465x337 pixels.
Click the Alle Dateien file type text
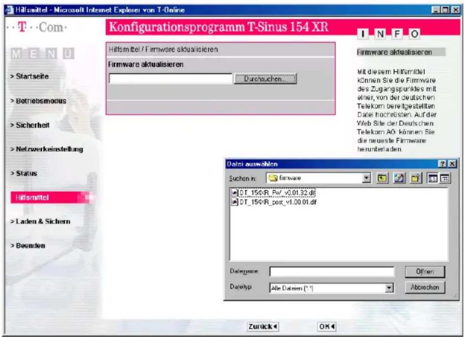tap(292, 288)
